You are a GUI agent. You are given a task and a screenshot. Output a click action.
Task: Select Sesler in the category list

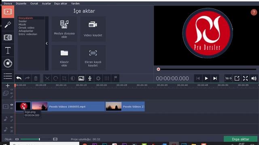pos(23,21)
